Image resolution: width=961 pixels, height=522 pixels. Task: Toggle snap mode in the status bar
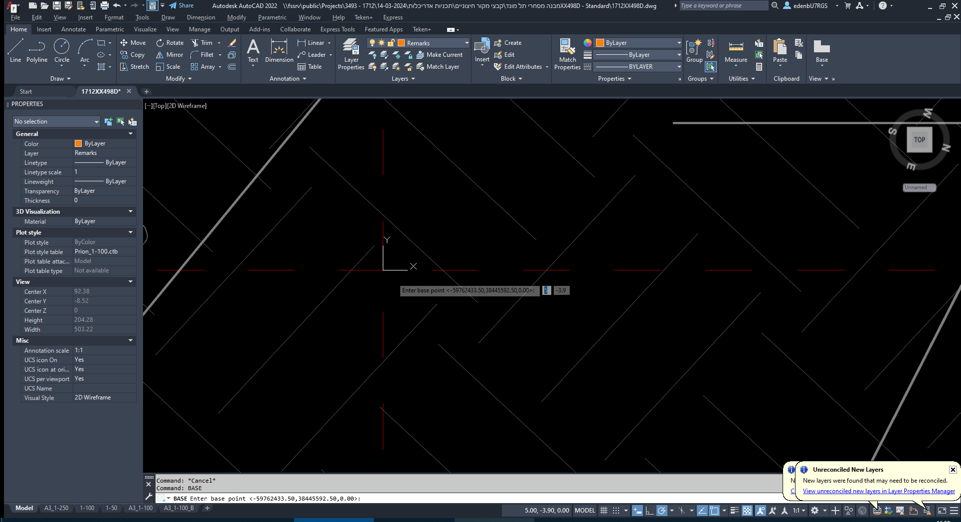(617, 511)
